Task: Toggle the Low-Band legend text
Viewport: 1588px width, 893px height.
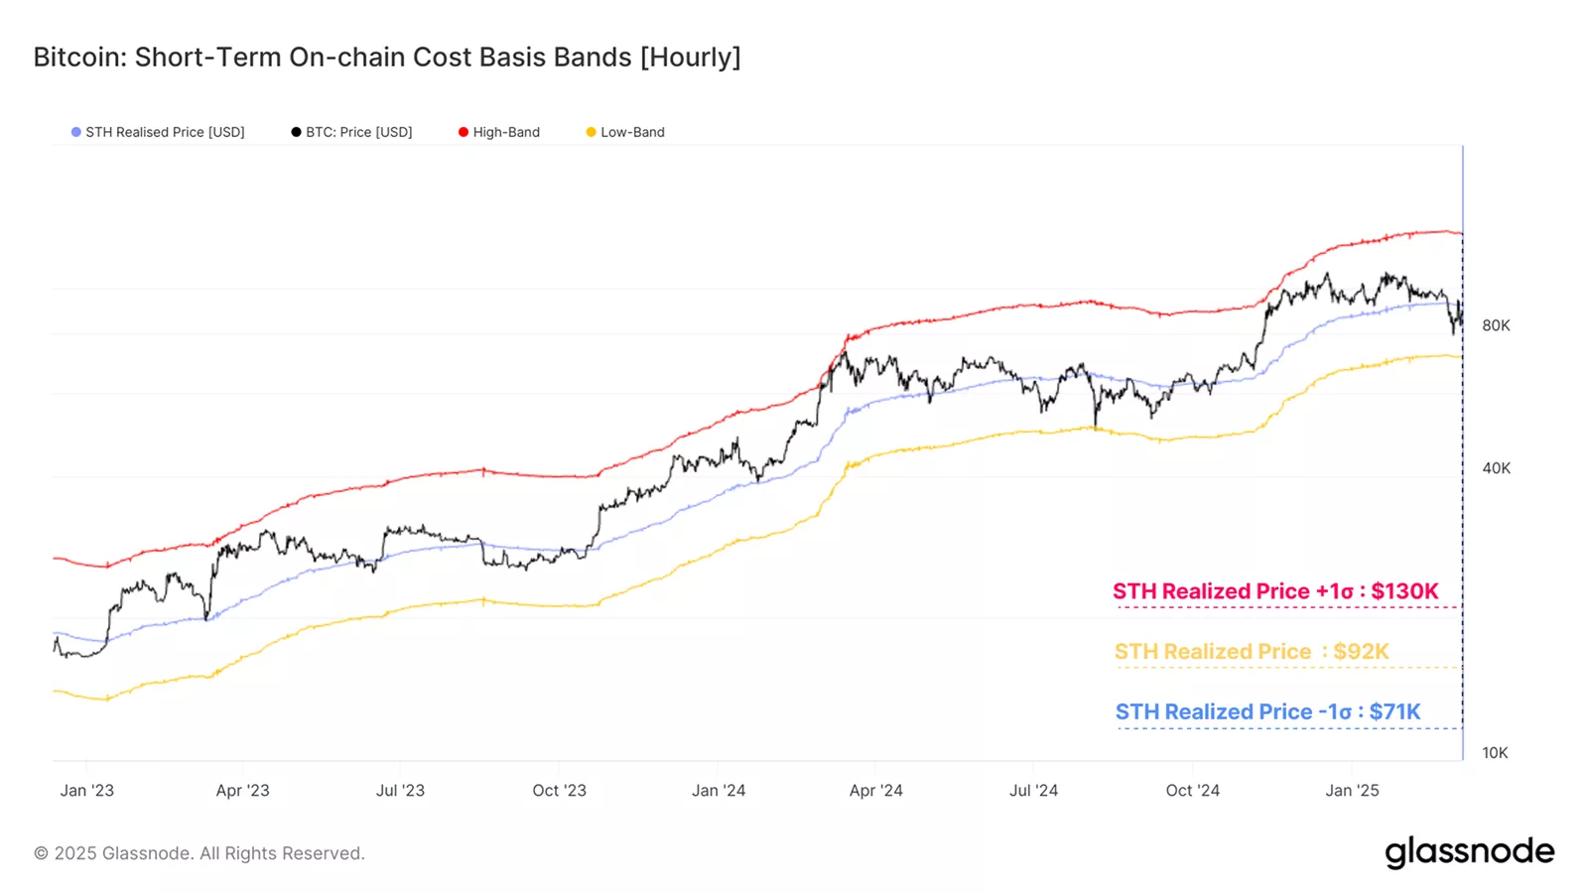Action: pos(632,132)
